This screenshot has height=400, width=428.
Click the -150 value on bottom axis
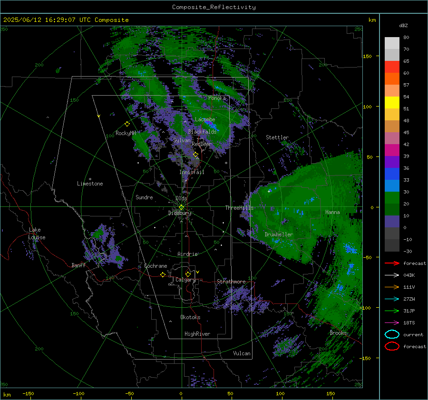click(x=28, y=394)
